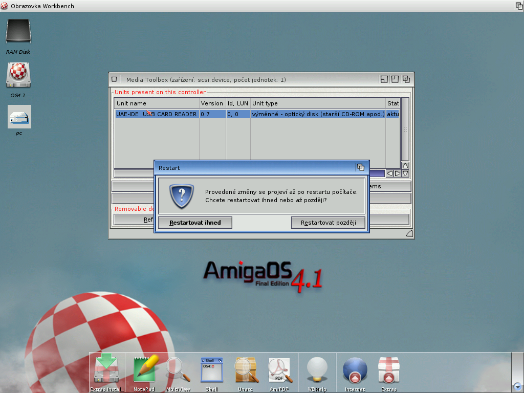Launch Extras Install from the dock
Screen dimensions: 524x393
point(107,369)
